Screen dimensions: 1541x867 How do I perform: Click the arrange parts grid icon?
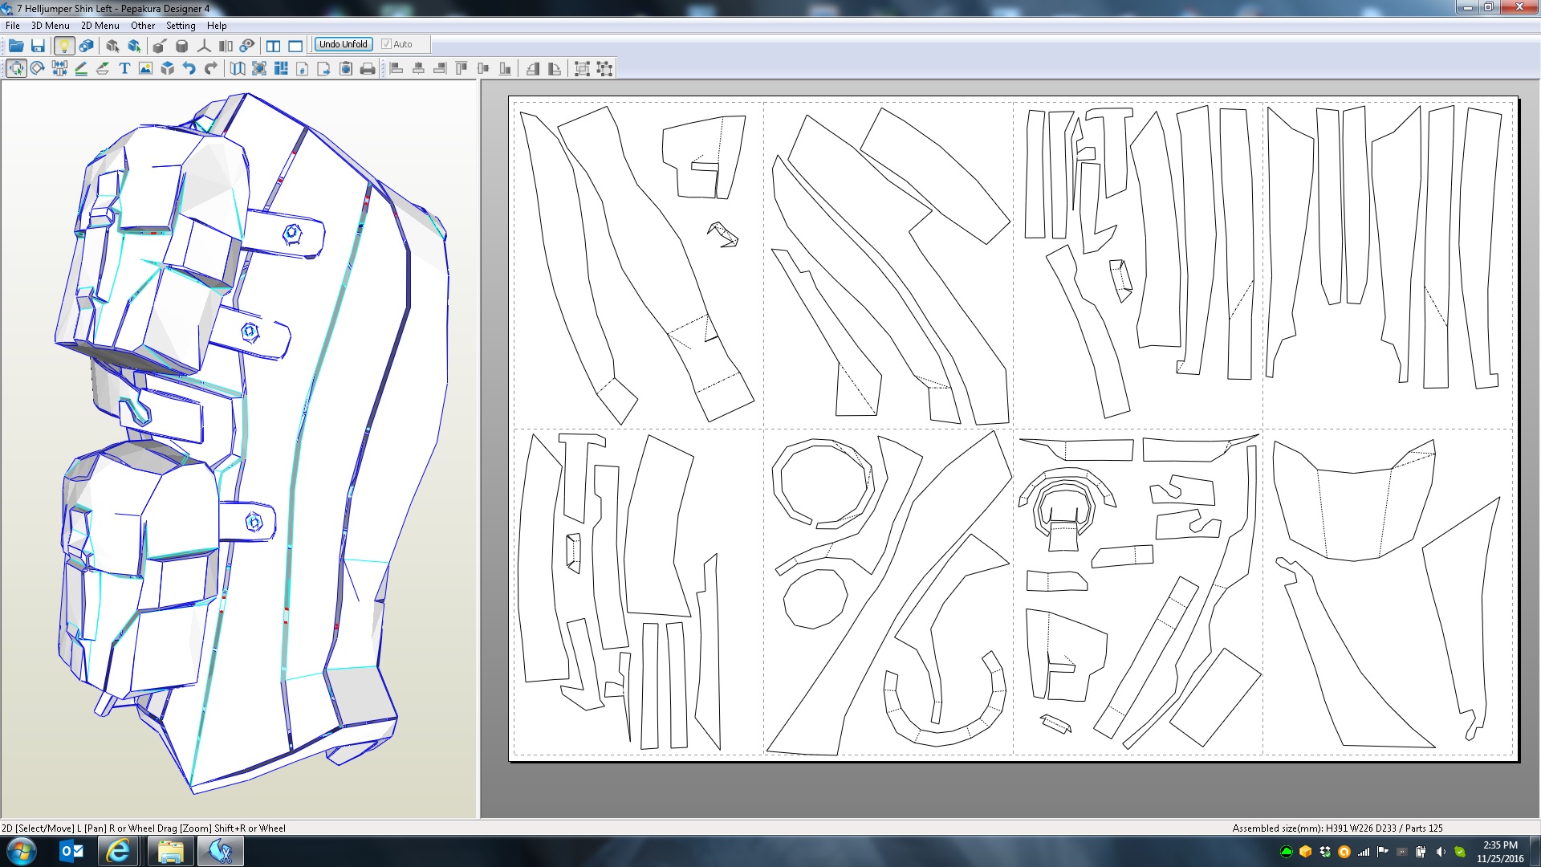(x=281, y=69)
